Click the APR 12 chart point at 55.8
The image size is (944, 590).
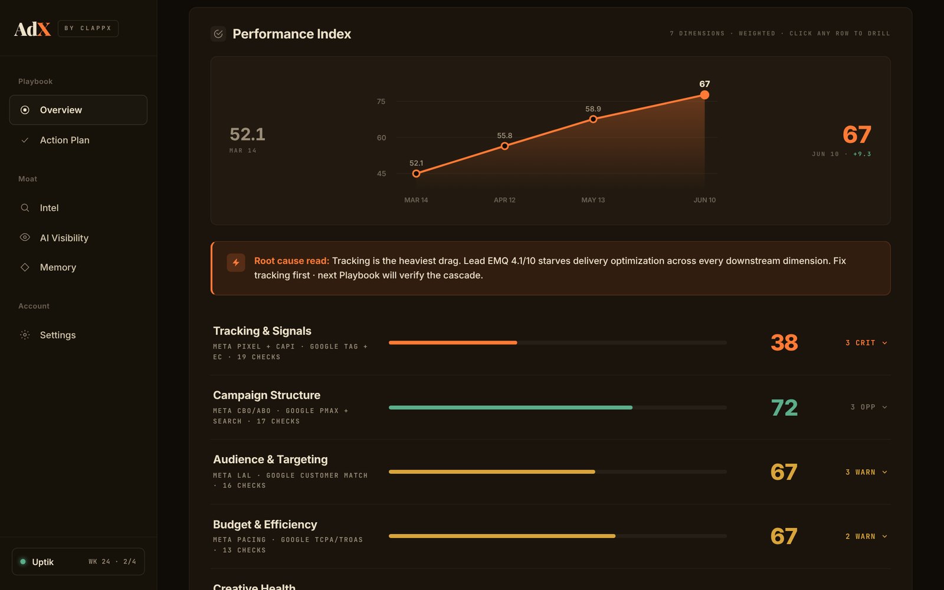click(504, 146)
